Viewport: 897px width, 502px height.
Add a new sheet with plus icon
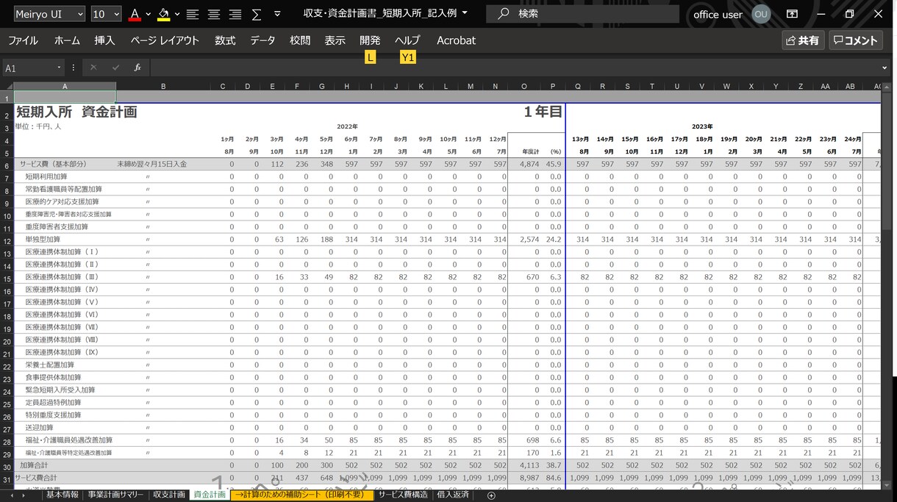click(491, 495)
